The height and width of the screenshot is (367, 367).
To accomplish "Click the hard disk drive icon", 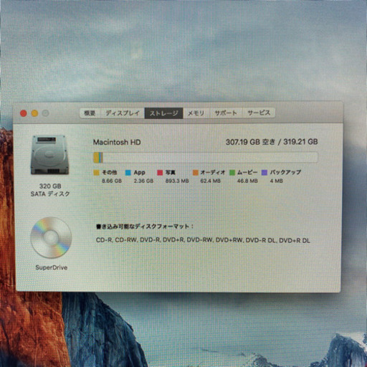I will point(49,155).
